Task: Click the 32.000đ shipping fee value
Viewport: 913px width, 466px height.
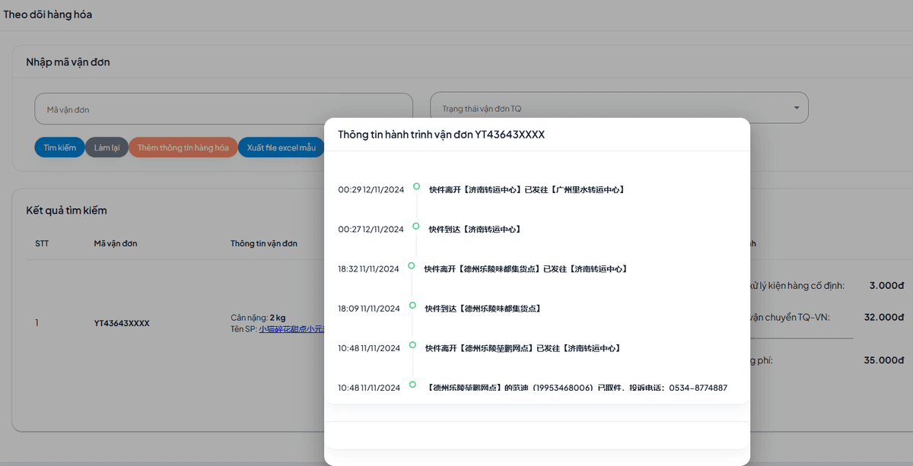Action: click(883, 317)
